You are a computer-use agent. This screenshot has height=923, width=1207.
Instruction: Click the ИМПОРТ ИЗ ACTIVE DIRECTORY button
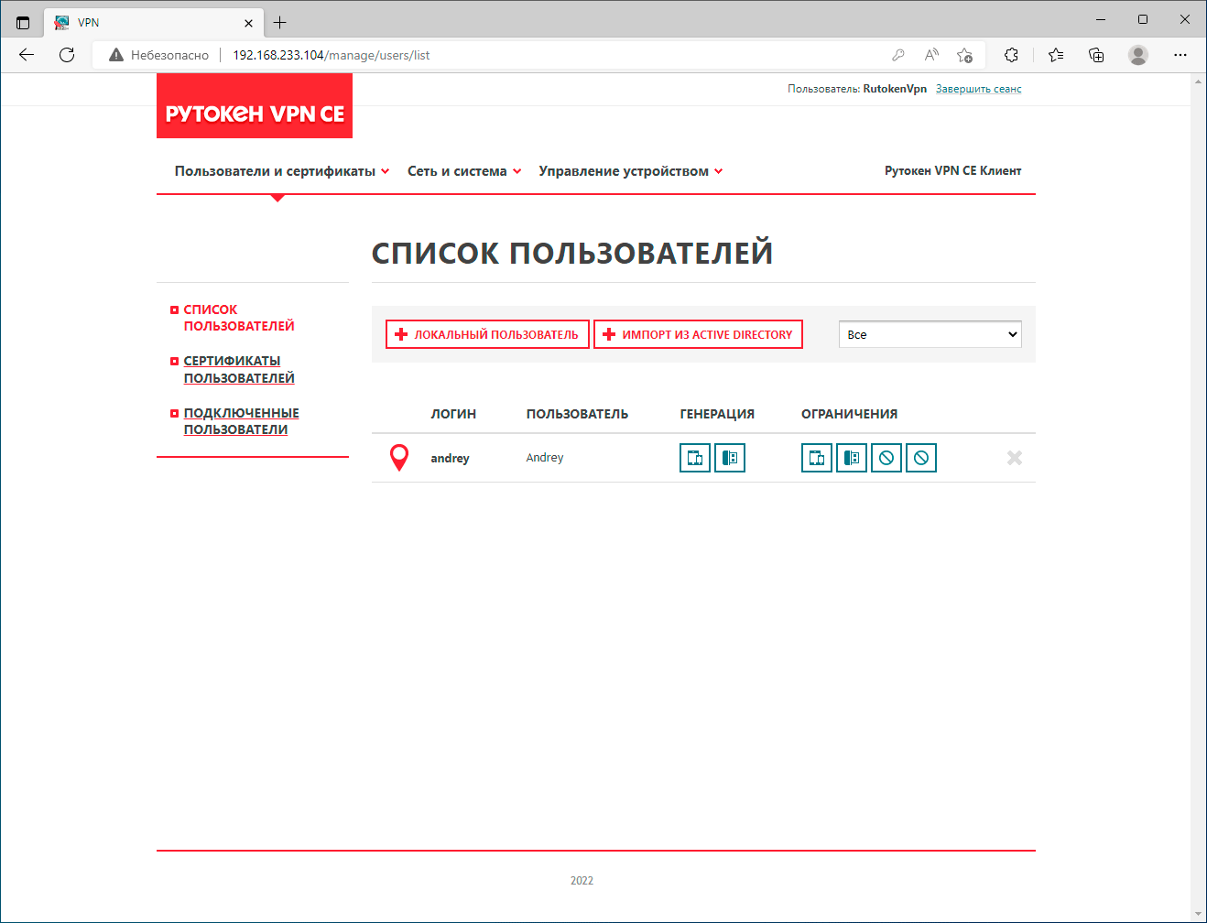[x=699, y=334]
